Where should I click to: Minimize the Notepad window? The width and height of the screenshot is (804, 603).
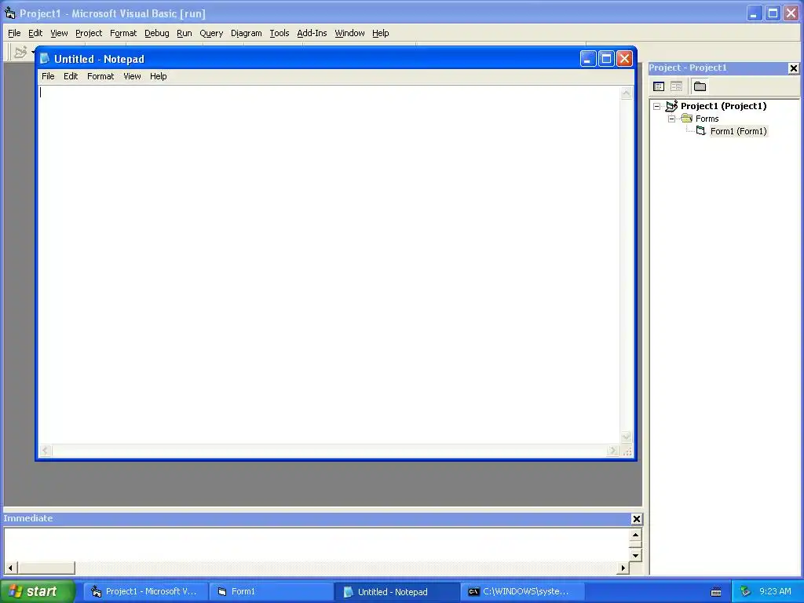click(588, 59)
